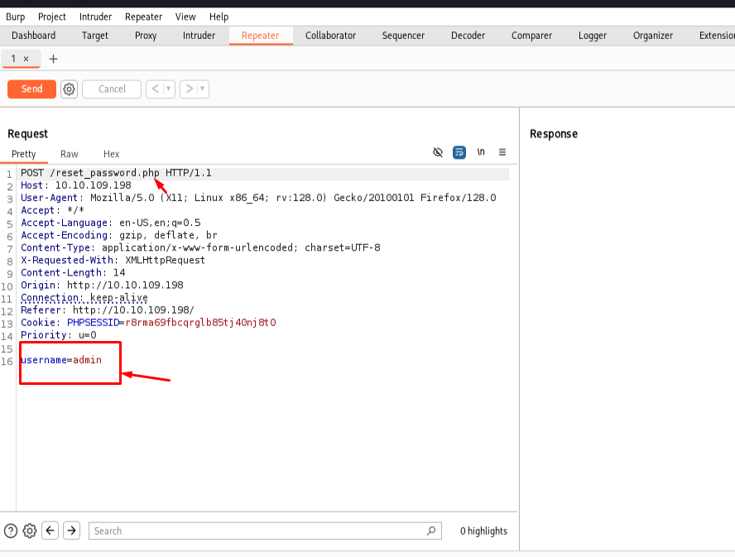Click the Host header line
The width and height of the screenshot is (735, 557).
click(76, 185)
